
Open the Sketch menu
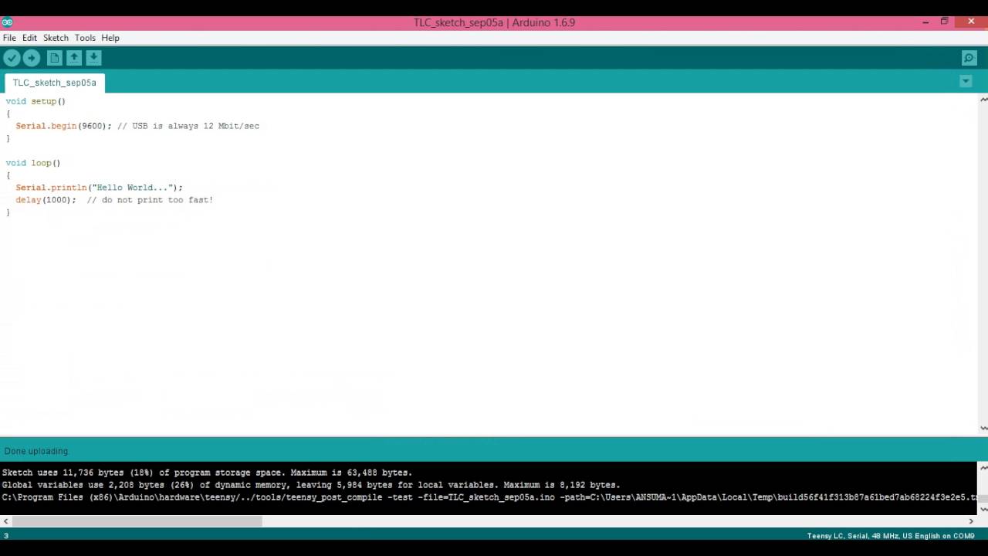pos(56,38)
